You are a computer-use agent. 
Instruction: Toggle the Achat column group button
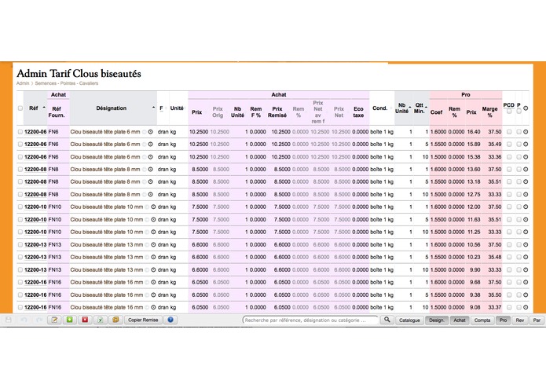[x=460, y=320]
